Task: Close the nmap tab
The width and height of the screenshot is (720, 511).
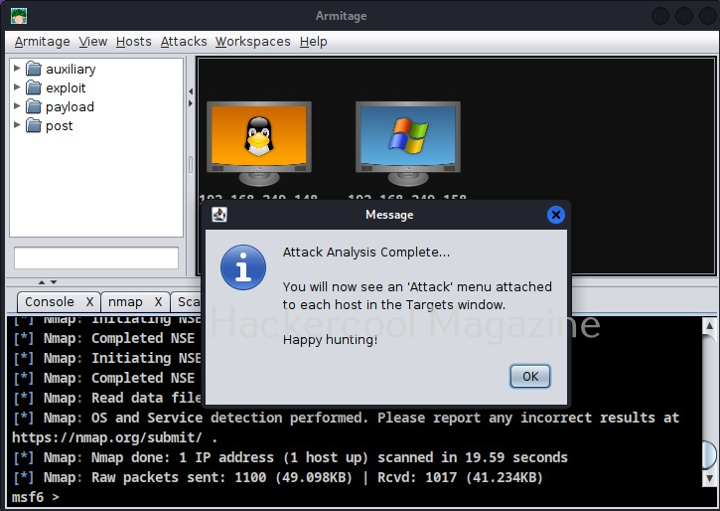Action: 159,302
